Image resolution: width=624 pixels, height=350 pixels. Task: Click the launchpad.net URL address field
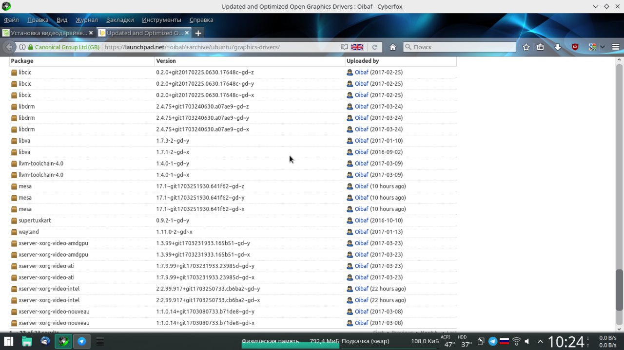(x=219, y=47)
